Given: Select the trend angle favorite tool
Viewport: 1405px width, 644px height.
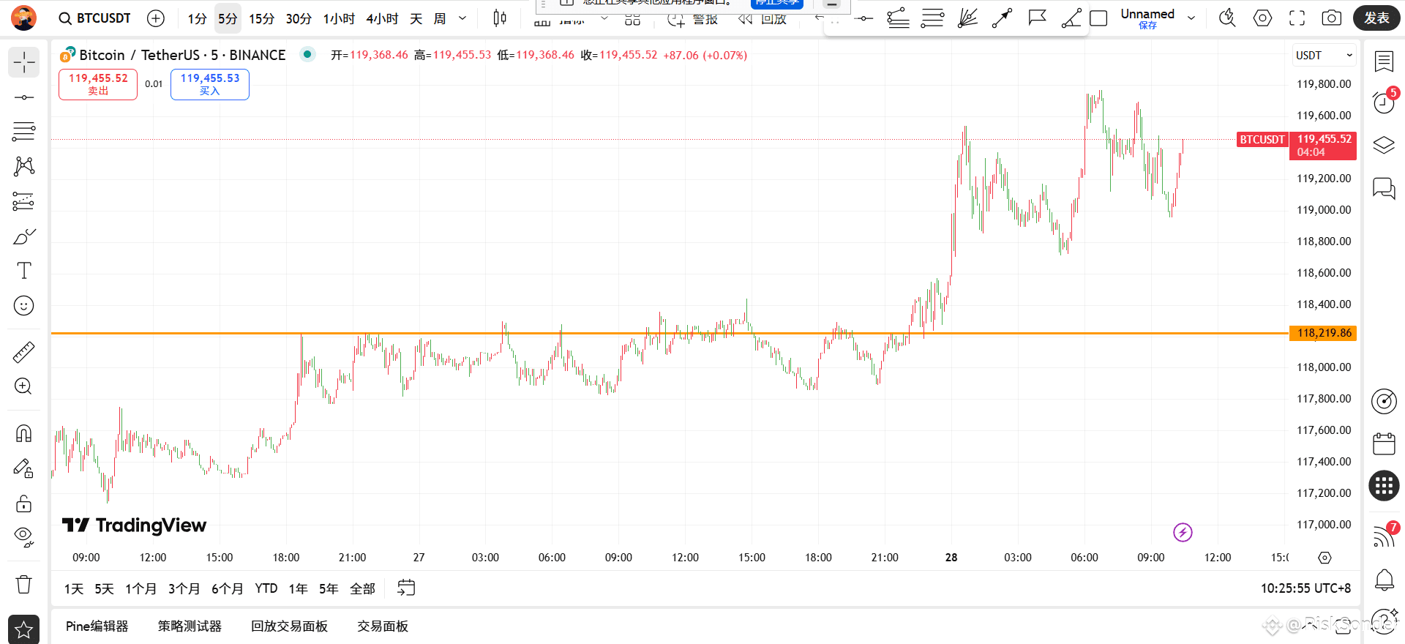Looking at the screenshot, I should coord(1071,18).
